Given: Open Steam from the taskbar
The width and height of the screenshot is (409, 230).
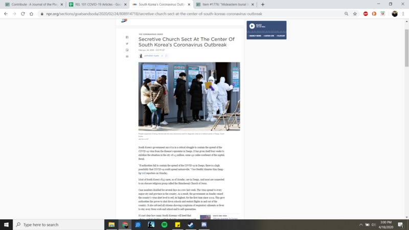Looking at the screenshot, I should [191, 224].
